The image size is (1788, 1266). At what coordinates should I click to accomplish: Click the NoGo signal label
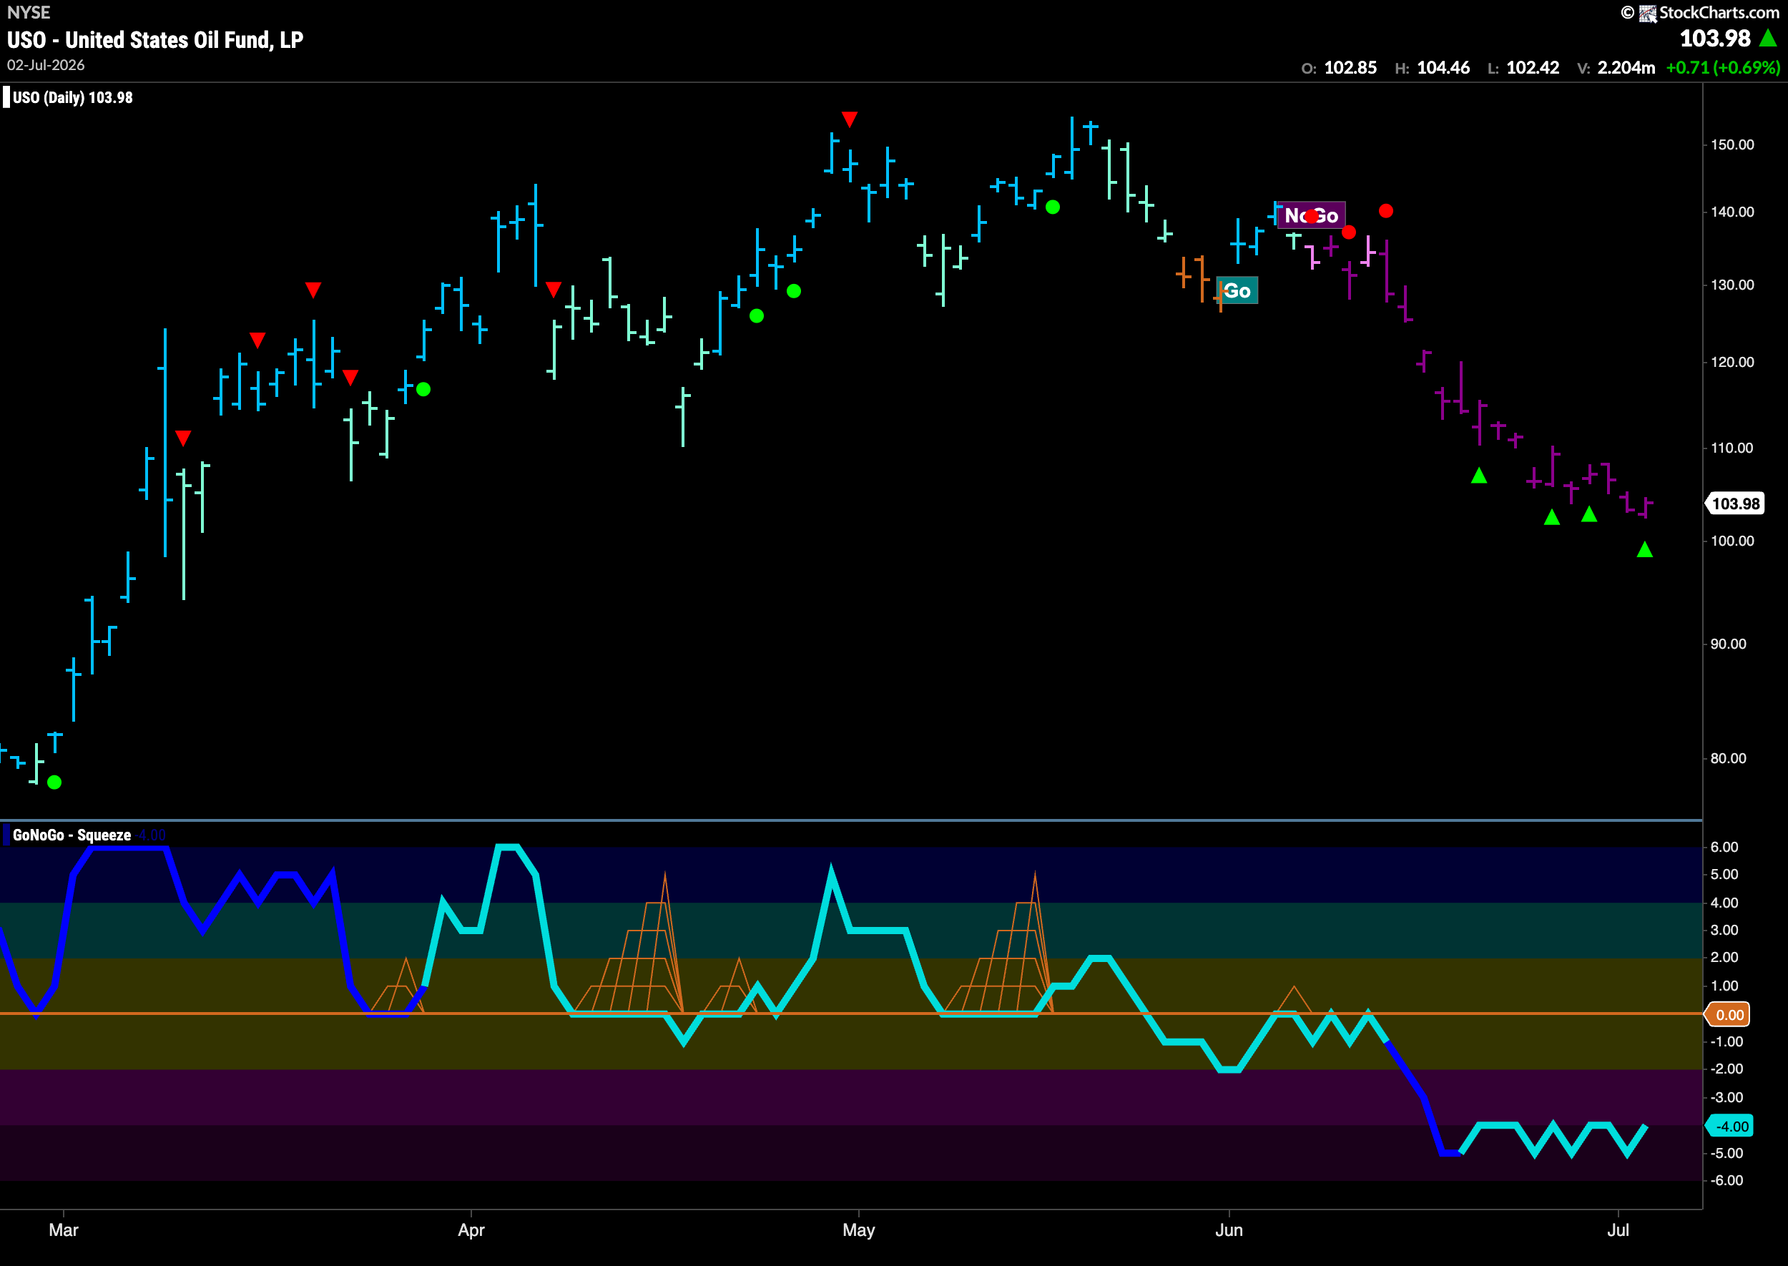1311,215
